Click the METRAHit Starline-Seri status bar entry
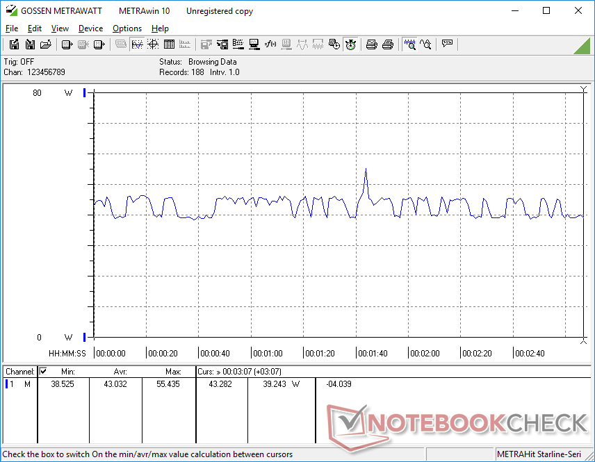The width and height of the screenshot is (595, 462). click(539, 454)
